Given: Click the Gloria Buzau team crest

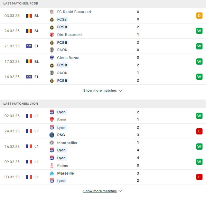Looking at the screenshot, I should 52,58.
